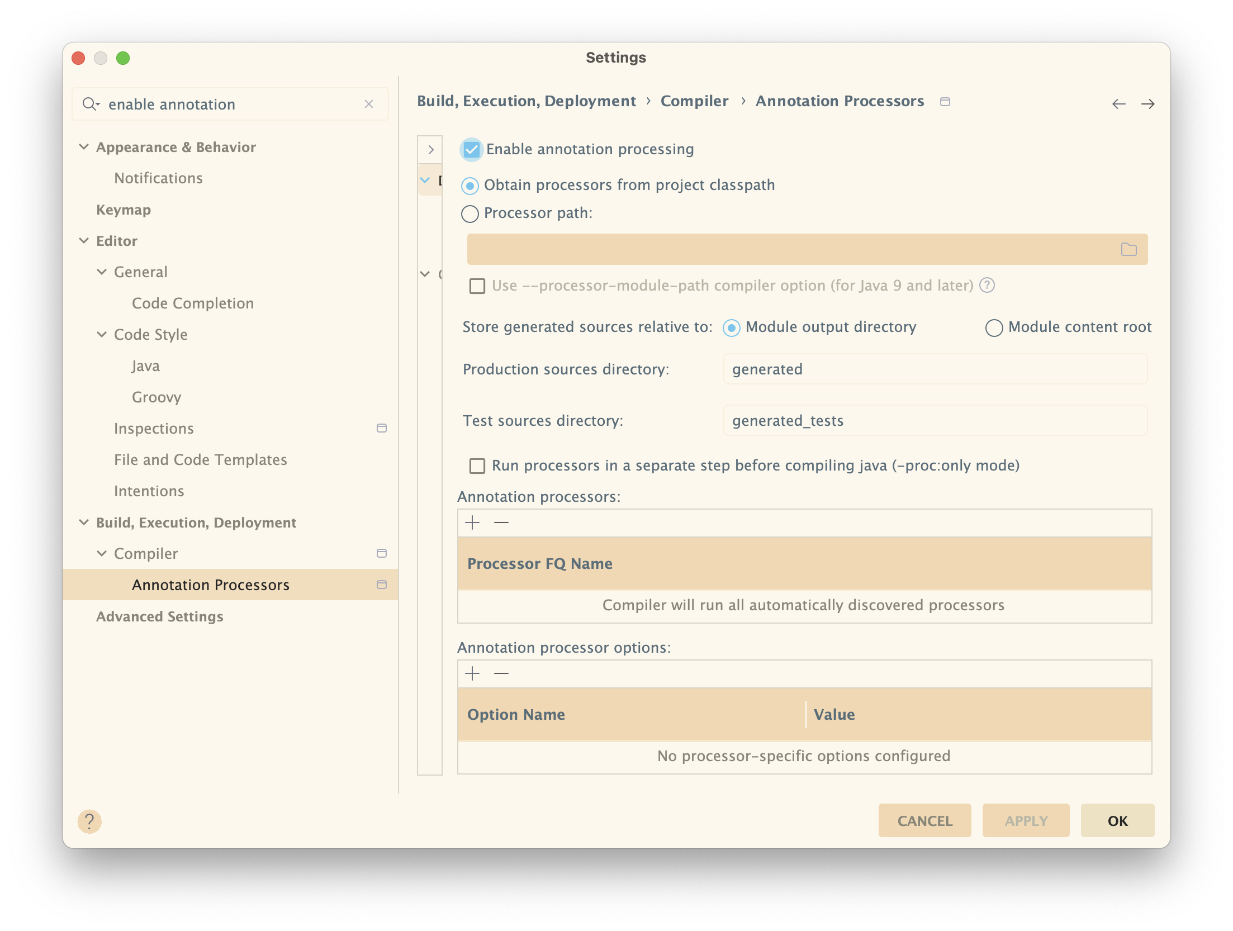Go to Advanced Settings
This screenshot has width=1233, height=931.
point(160,616)
